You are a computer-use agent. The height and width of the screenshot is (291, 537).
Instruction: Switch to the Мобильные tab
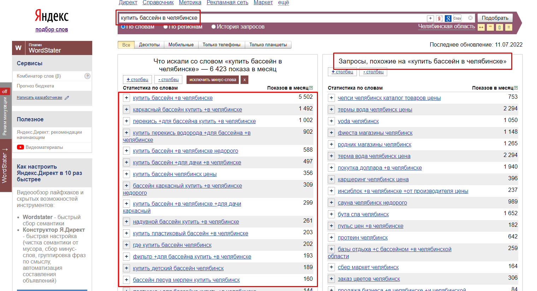181,45
